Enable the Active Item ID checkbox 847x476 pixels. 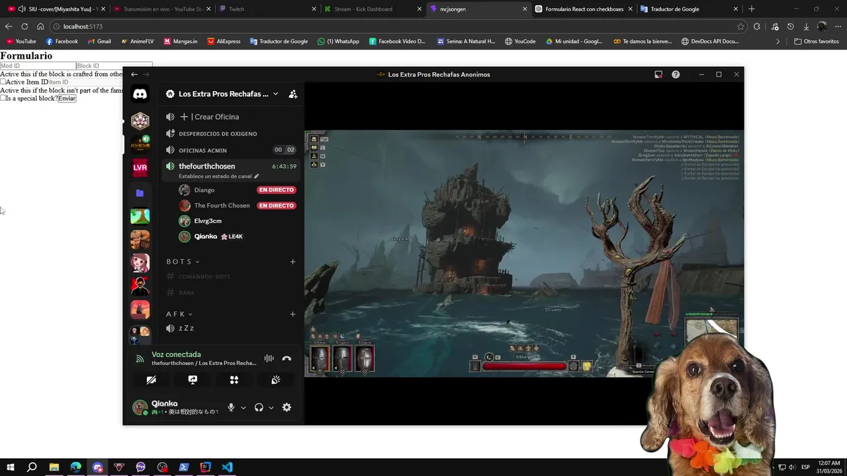click(3, 82)
